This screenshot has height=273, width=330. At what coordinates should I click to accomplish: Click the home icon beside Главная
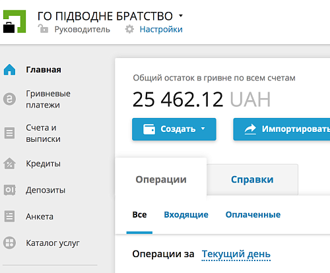[x=9, y=70]
